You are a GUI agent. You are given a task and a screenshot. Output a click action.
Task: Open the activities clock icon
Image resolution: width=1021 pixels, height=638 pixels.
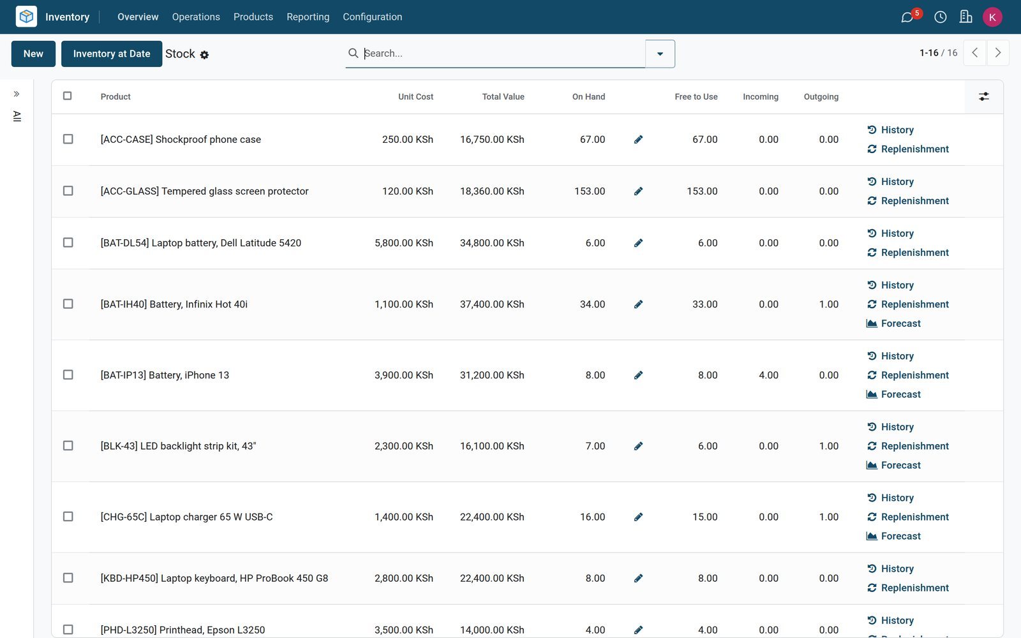pyautogui.click(x=941, y=17)
